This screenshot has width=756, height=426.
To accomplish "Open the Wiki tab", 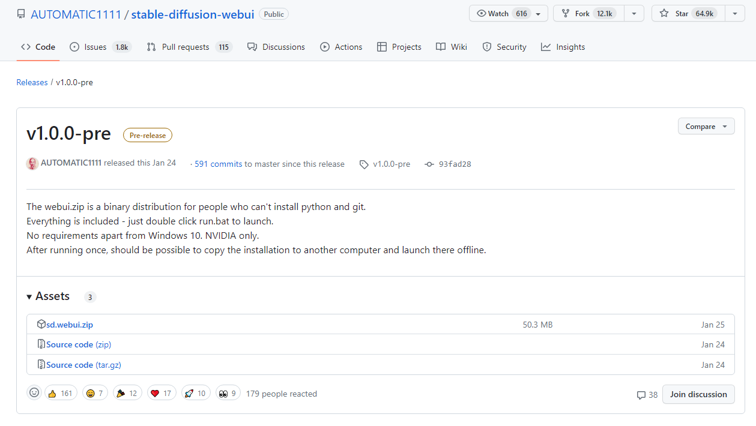I will click(x=452, y=47).
